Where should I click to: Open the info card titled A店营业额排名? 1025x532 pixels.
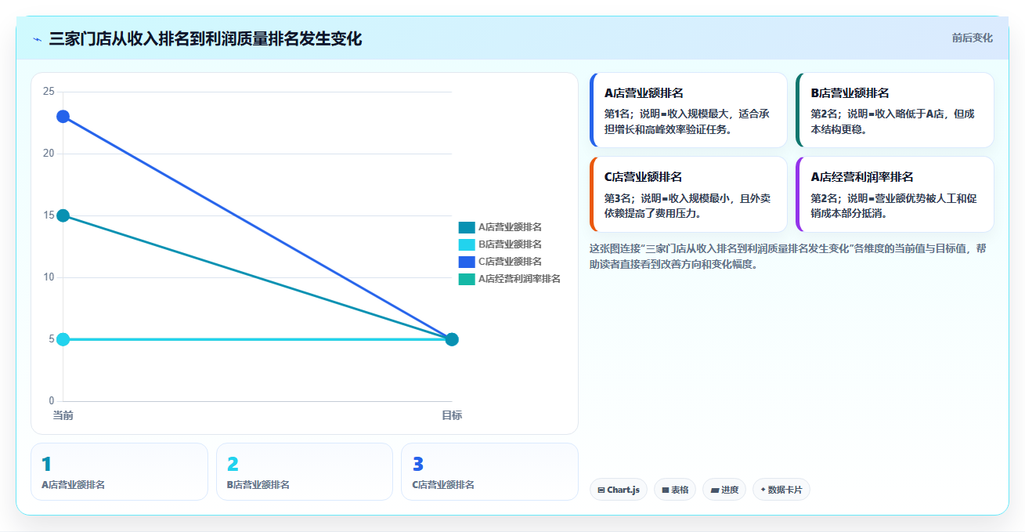coord(688,110)
